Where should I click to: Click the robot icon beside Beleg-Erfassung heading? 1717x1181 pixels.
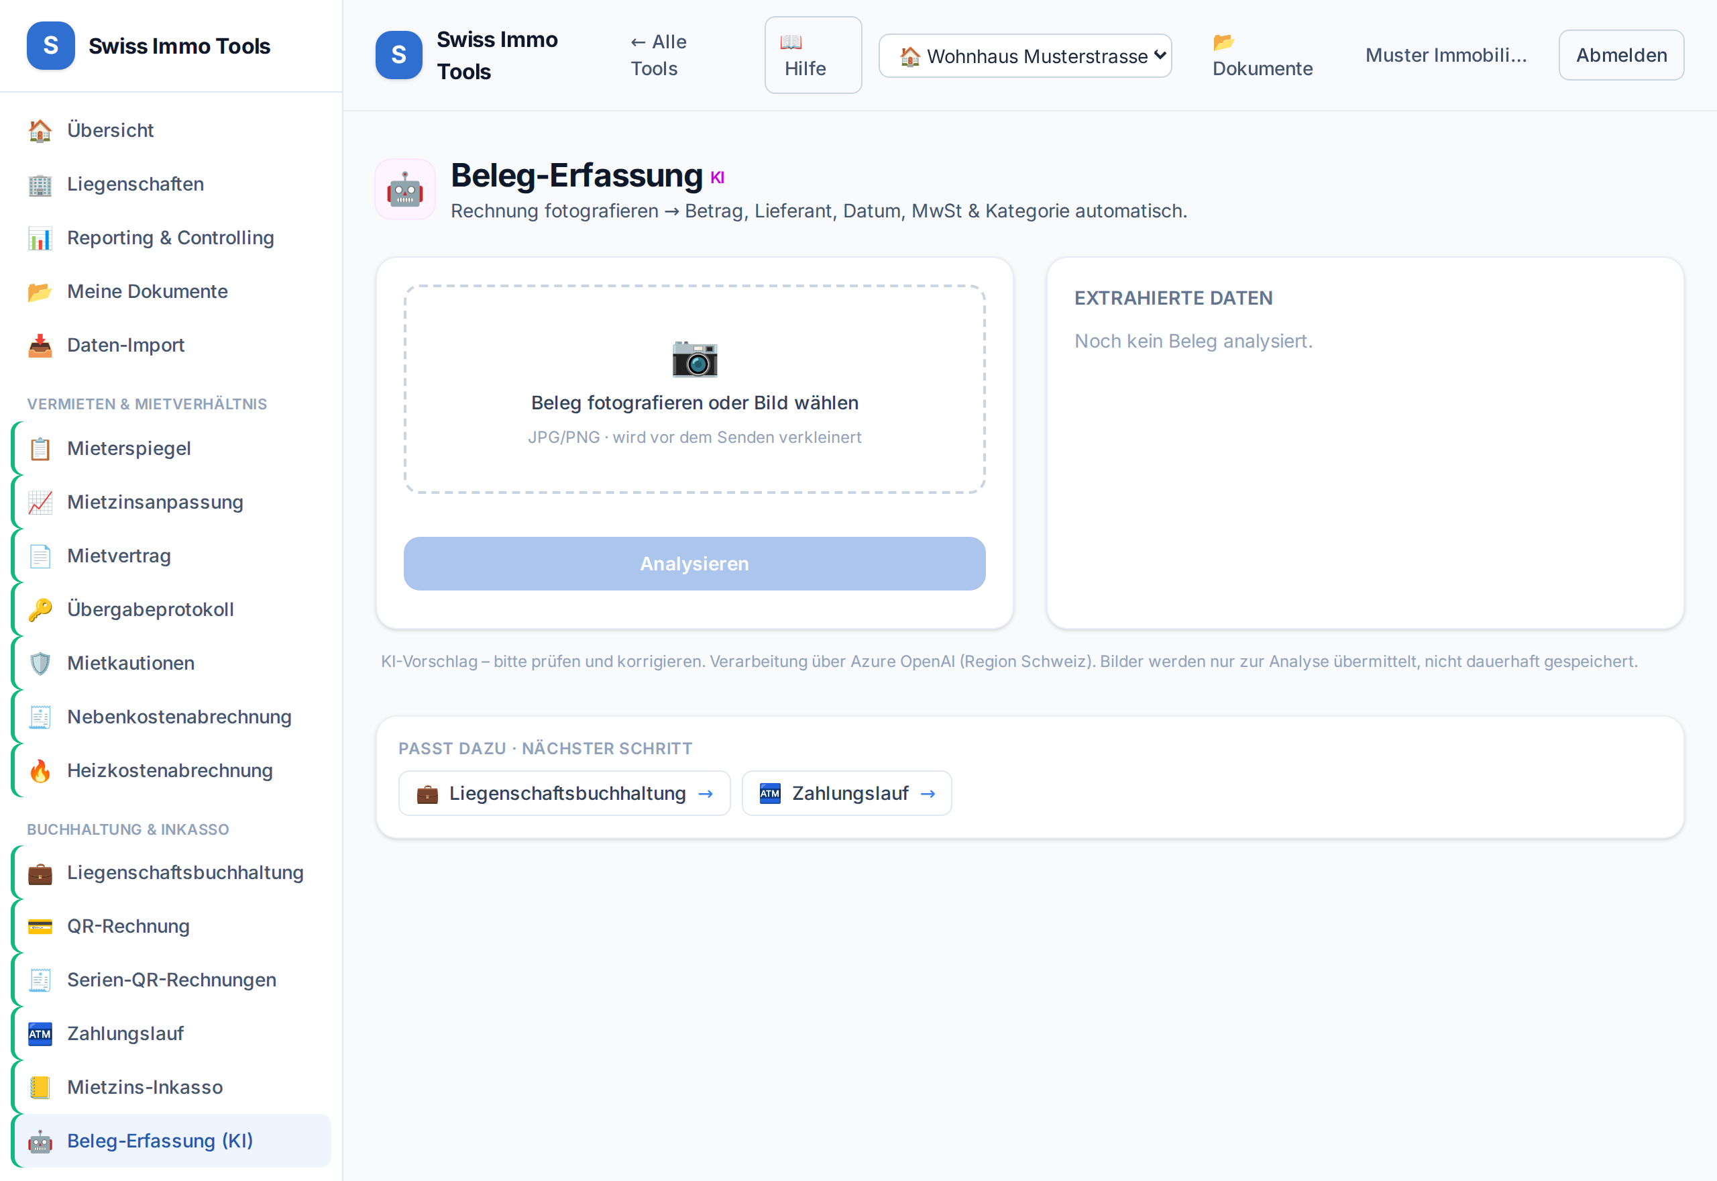pos(404,189)
